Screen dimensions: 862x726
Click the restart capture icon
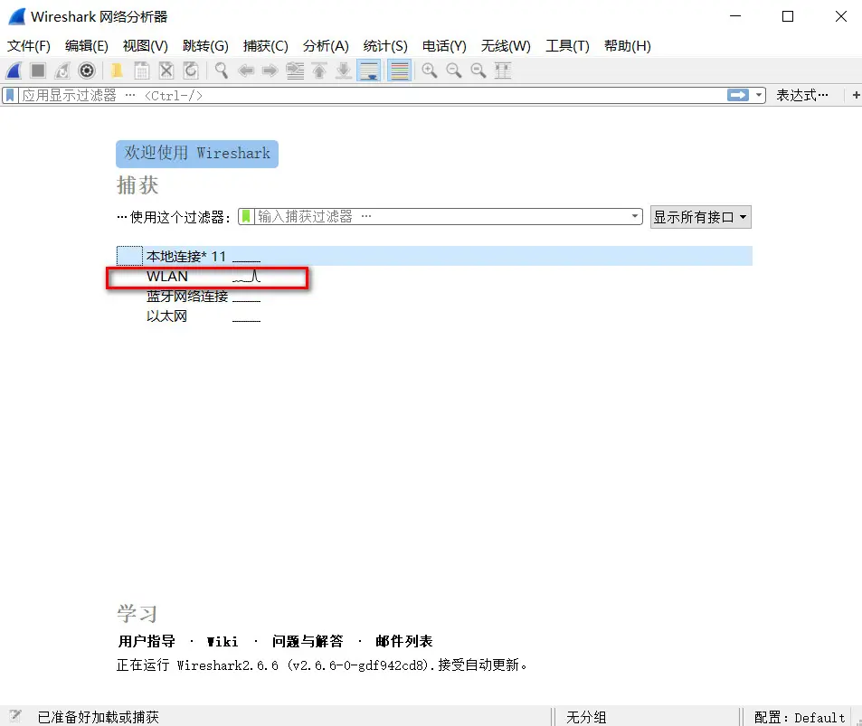click(62, 71)
